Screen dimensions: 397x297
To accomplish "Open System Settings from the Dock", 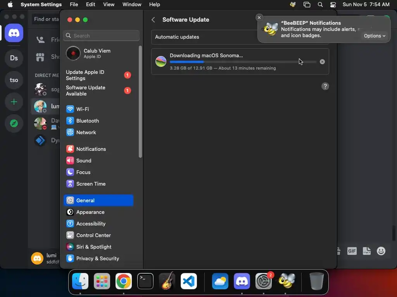I will (264, 281).
